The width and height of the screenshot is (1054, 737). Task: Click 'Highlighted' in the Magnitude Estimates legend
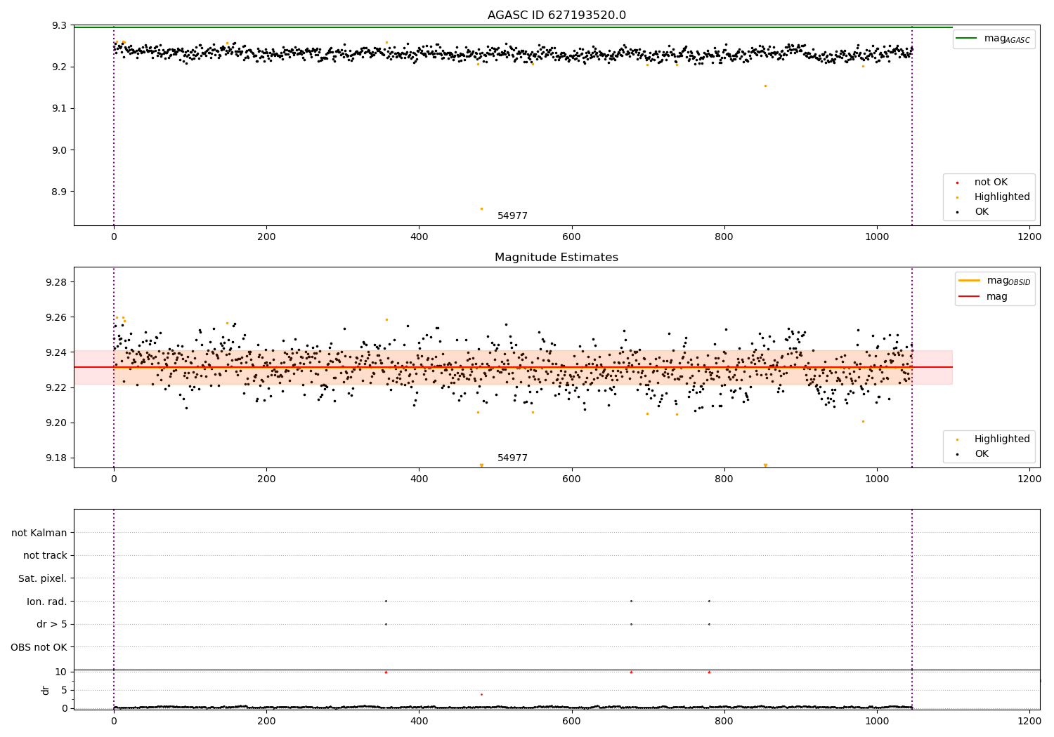point(1002,439)
